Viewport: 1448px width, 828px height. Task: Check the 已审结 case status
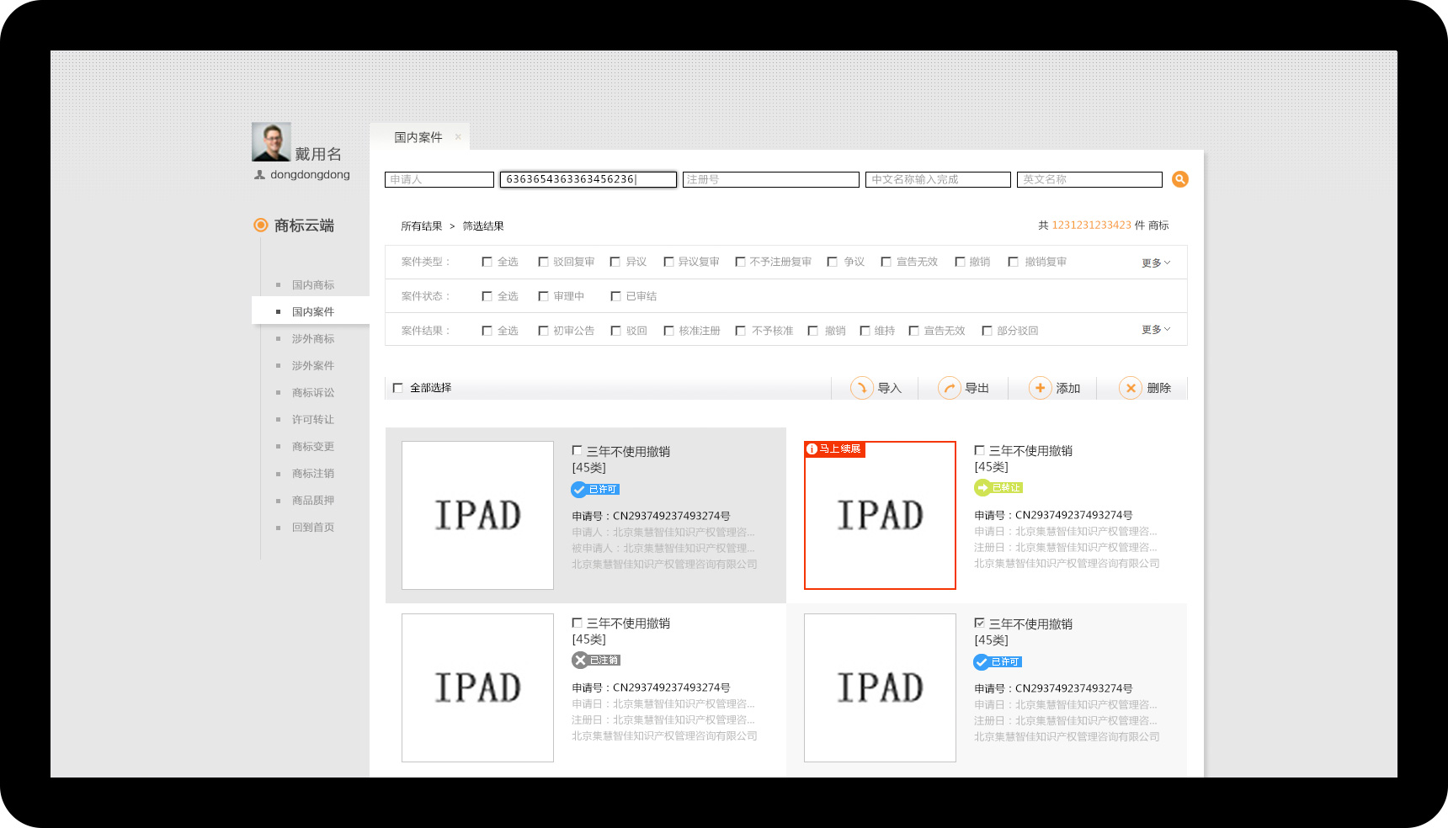pos(615,296)
